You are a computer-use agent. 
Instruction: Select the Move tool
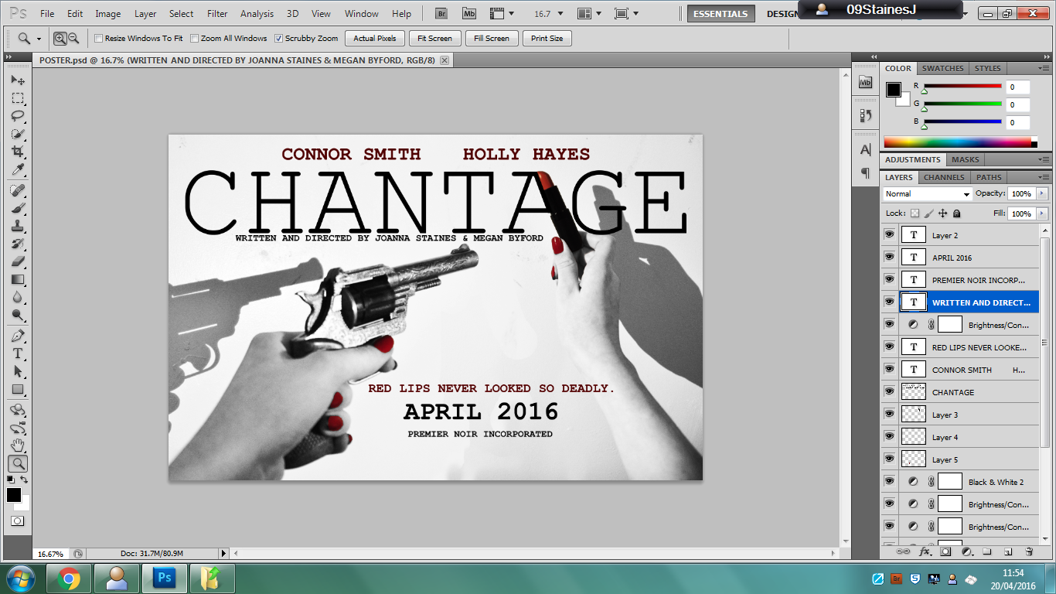17,80
